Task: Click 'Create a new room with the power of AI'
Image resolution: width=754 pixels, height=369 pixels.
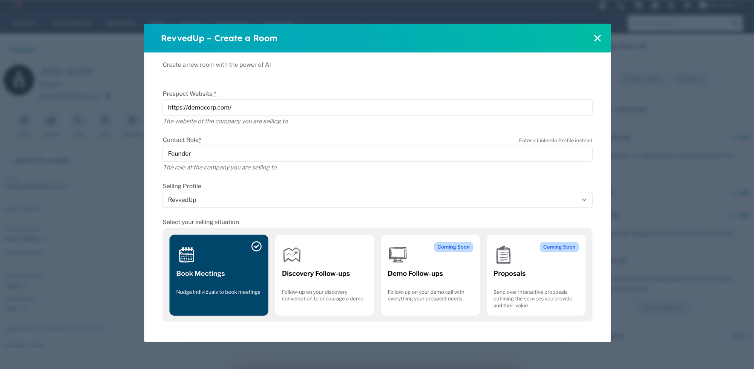Action: tap(217, 65)
